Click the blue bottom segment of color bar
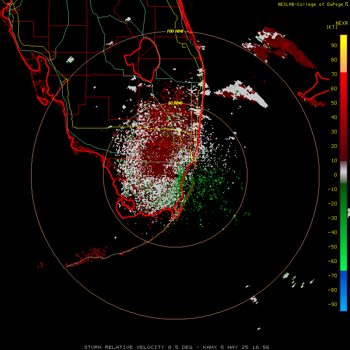Image resolution: width=350 pixels, height=350 pixels. (x=343, y=290)
